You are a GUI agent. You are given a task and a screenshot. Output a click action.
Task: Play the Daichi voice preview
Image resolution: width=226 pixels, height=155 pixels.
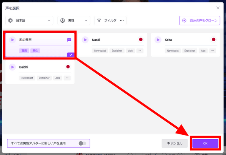pyautogui.click(x=13, y=67)
